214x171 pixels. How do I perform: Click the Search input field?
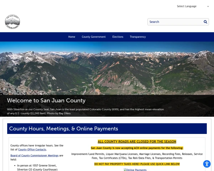pos(178,22)
